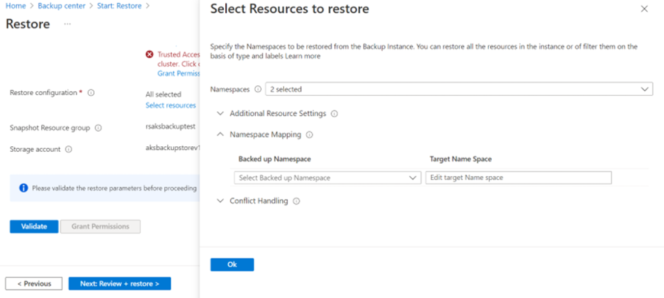This screenshot has width=664, height=298.
Task: Click the Conflict Handling info icon
Action: pos(296,201)
